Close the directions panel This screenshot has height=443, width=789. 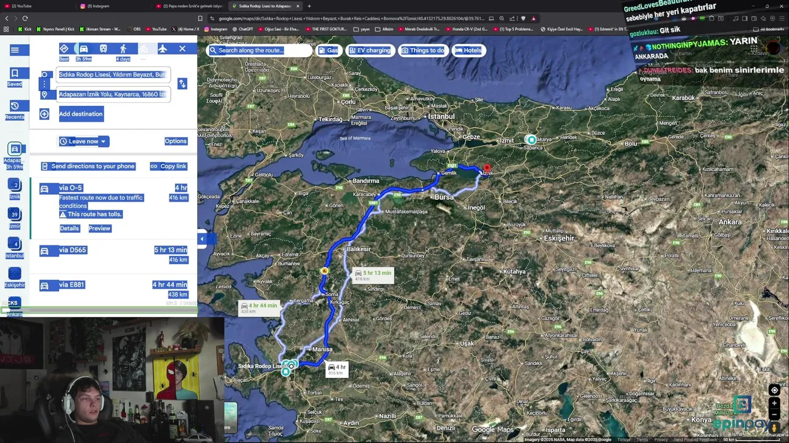click(x=182, y=49)
